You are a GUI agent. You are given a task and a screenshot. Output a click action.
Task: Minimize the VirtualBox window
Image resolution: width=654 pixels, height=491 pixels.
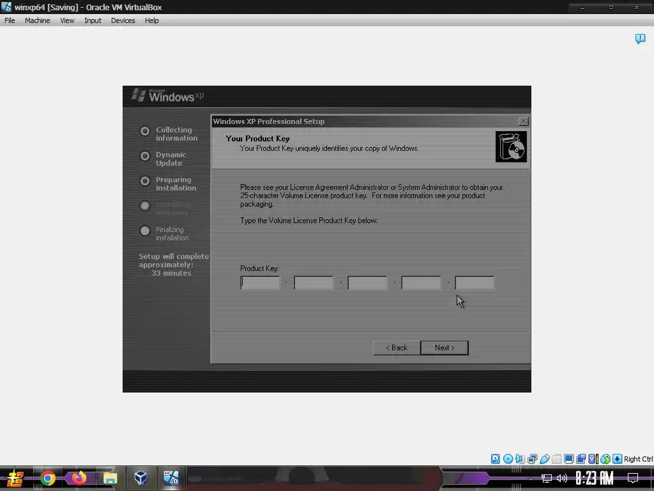tap(582, 7)
